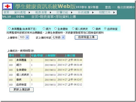Click 上傳期限 column header
Screen dimensions: 136x102
[50, 56]
